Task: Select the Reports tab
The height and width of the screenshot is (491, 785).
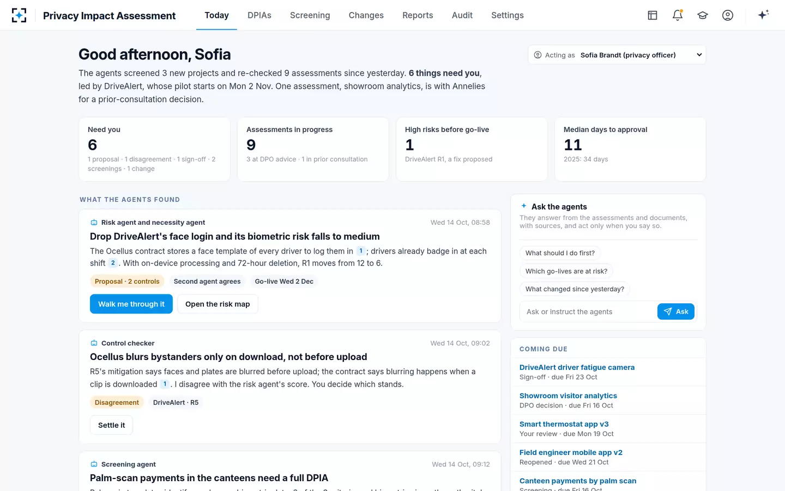Action: pos(418,15)
